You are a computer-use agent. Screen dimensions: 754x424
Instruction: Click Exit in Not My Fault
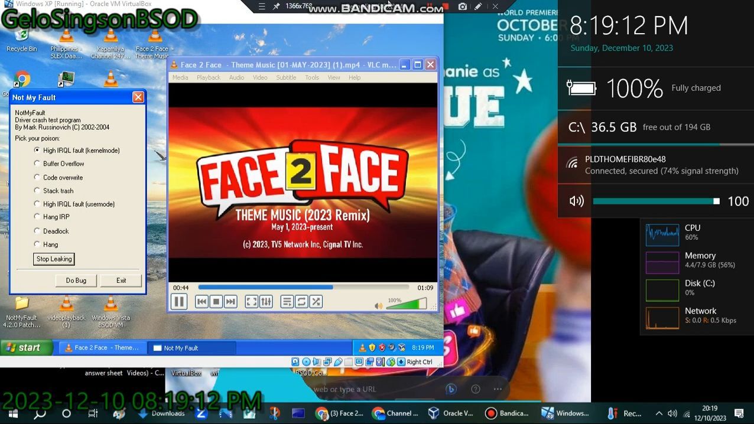[121, 281]
